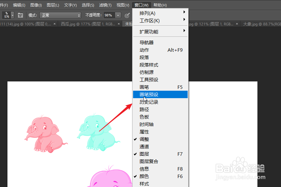Open the brush preset picker thumbnail
281x187 pixels.
tap(7, 15)
